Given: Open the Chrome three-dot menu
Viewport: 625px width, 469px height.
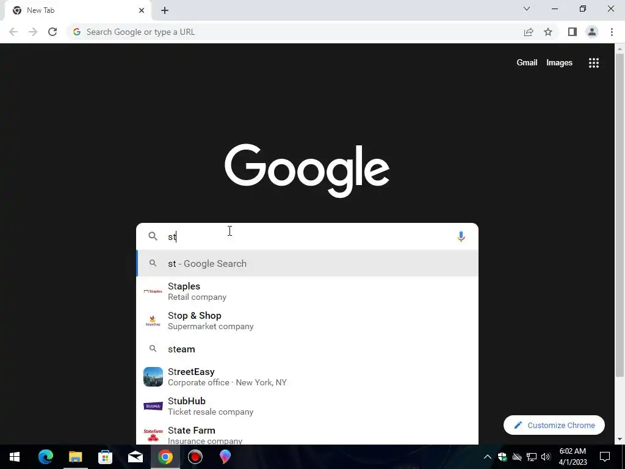Looking at the screenshot, I should tap(612, 32).
